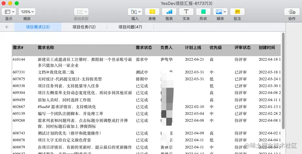Click the 需求状态 column header

[x=144, y=48]
